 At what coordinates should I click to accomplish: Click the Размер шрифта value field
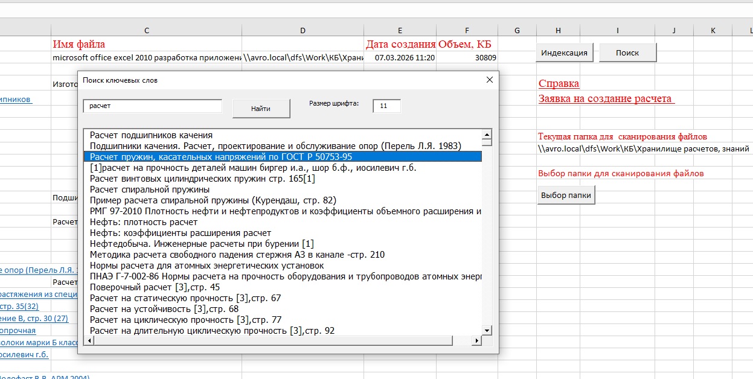coord(386,106)
